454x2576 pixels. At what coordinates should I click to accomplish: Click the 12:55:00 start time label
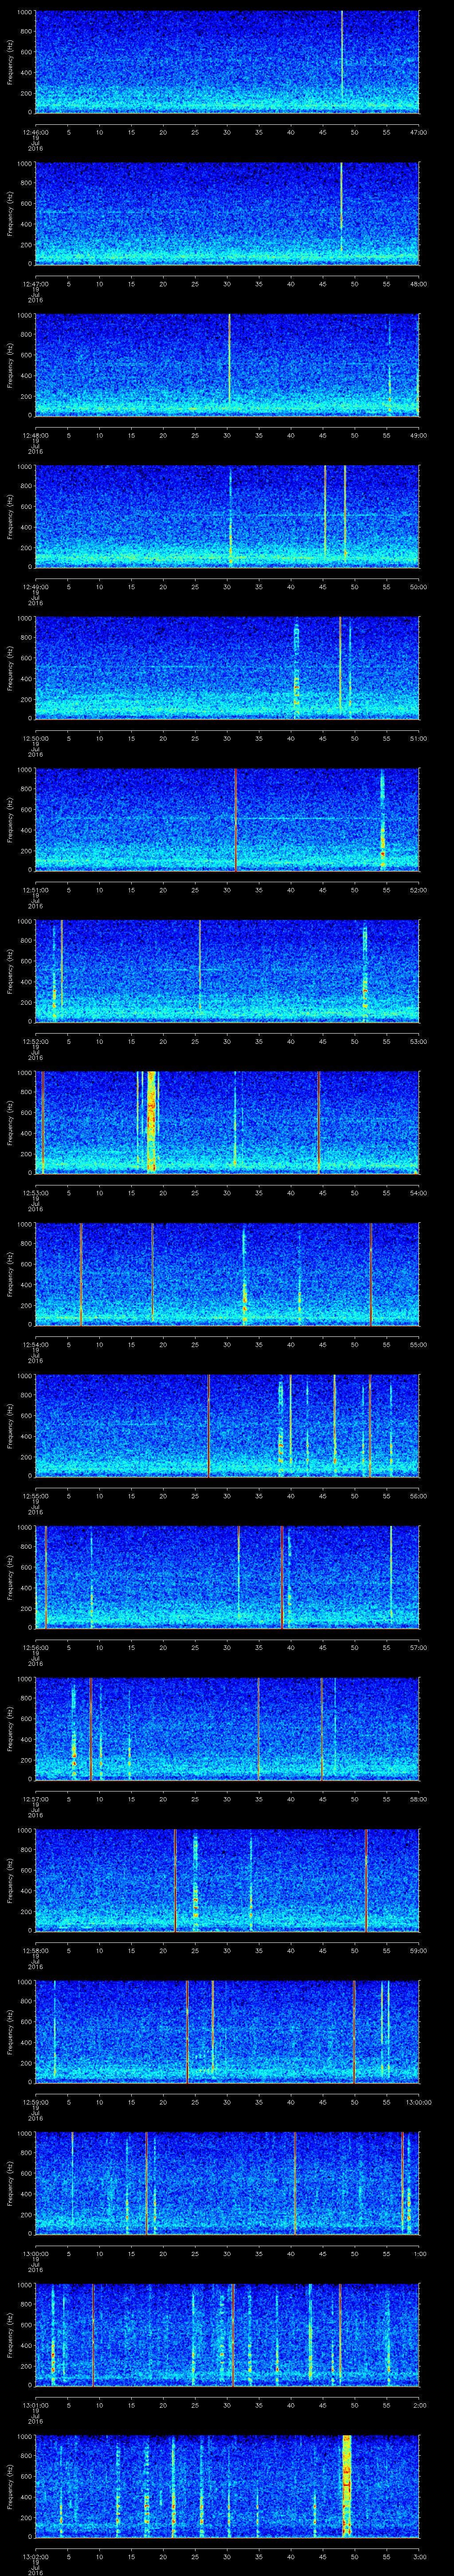pos(36,1495)
